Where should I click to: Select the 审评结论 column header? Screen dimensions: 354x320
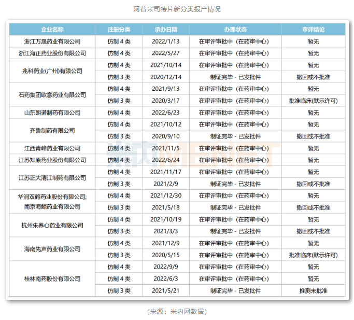click(314, 30)
